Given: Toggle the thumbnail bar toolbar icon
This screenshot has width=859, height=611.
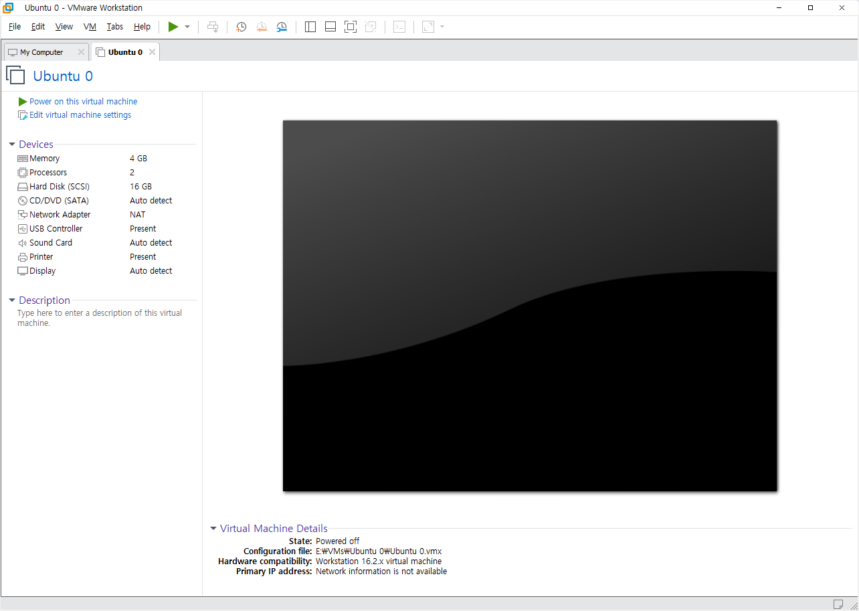Looking at the screenshot, I should coord(330,27).
